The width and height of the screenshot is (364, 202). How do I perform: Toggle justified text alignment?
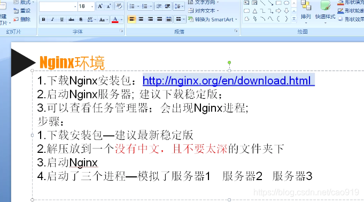[x=159, y=19]
